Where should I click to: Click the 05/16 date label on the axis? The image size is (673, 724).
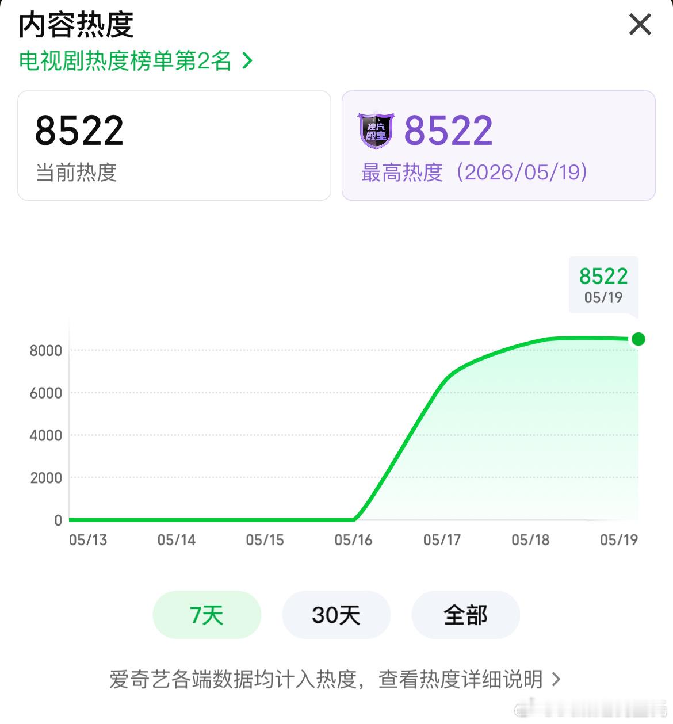click(354, 540)
